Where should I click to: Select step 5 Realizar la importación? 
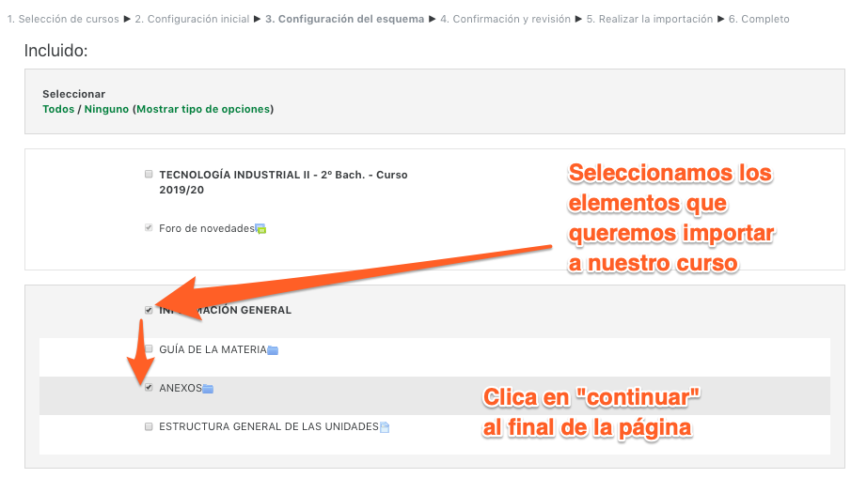(650, 19)
